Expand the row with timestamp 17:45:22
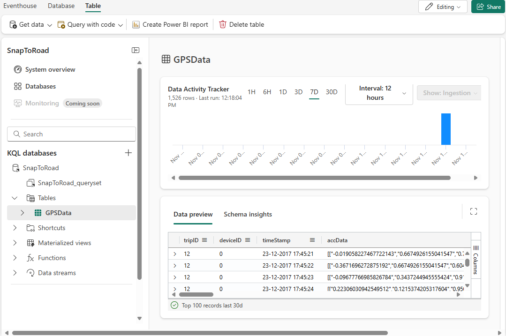Screen dimensions: 506x336 [174, 266]
